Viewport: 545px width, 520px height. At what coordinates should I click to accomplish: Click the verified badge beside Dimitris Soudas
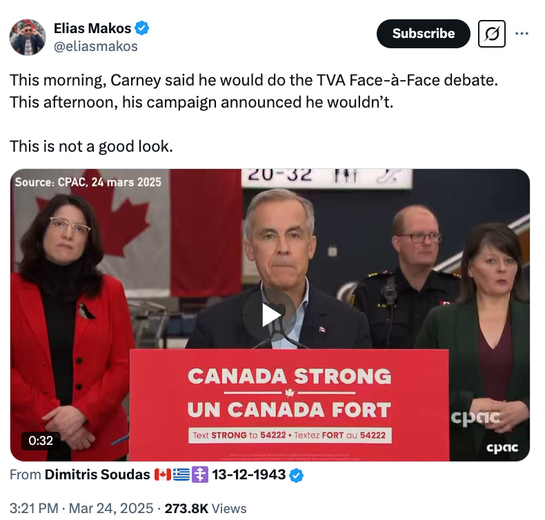coord(296,475)
